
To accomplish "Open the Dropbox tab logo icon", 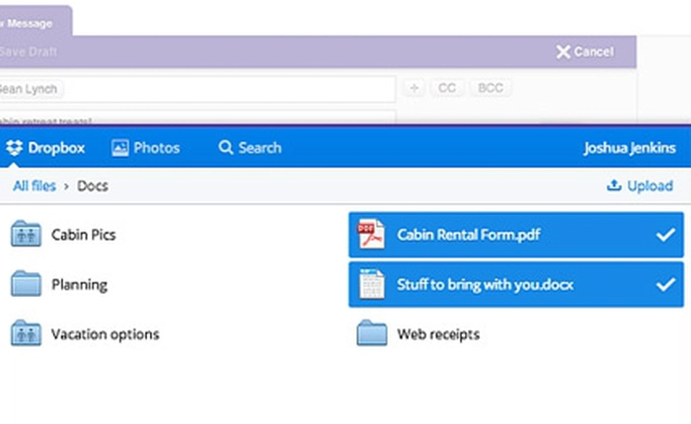I will click(14, 148).
